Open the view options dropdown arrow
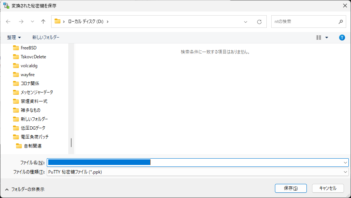Image resolution: width=351 pixels, height=198 pixels. [x=327, y=38]
